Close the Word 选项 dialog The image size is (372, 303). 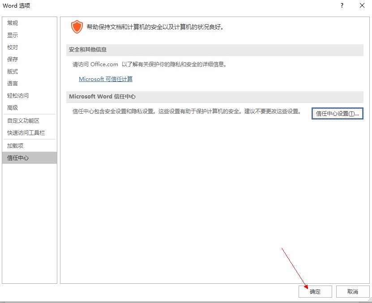pos(362,5)
